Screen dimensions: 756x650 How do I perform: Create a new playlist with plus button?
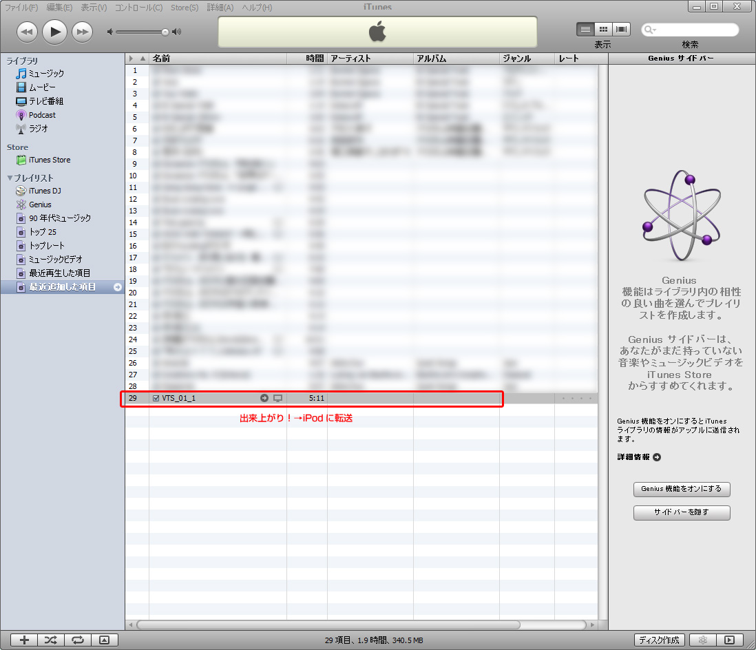(24, 640)
